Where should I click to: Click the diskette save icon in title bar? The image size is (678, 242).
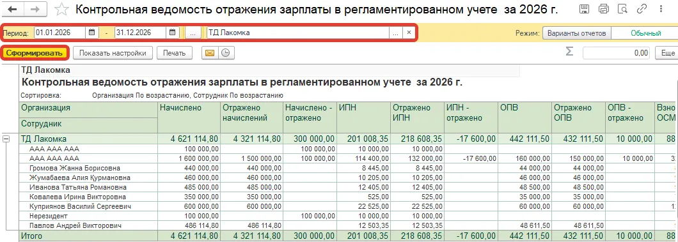click(x=584, y=9)
